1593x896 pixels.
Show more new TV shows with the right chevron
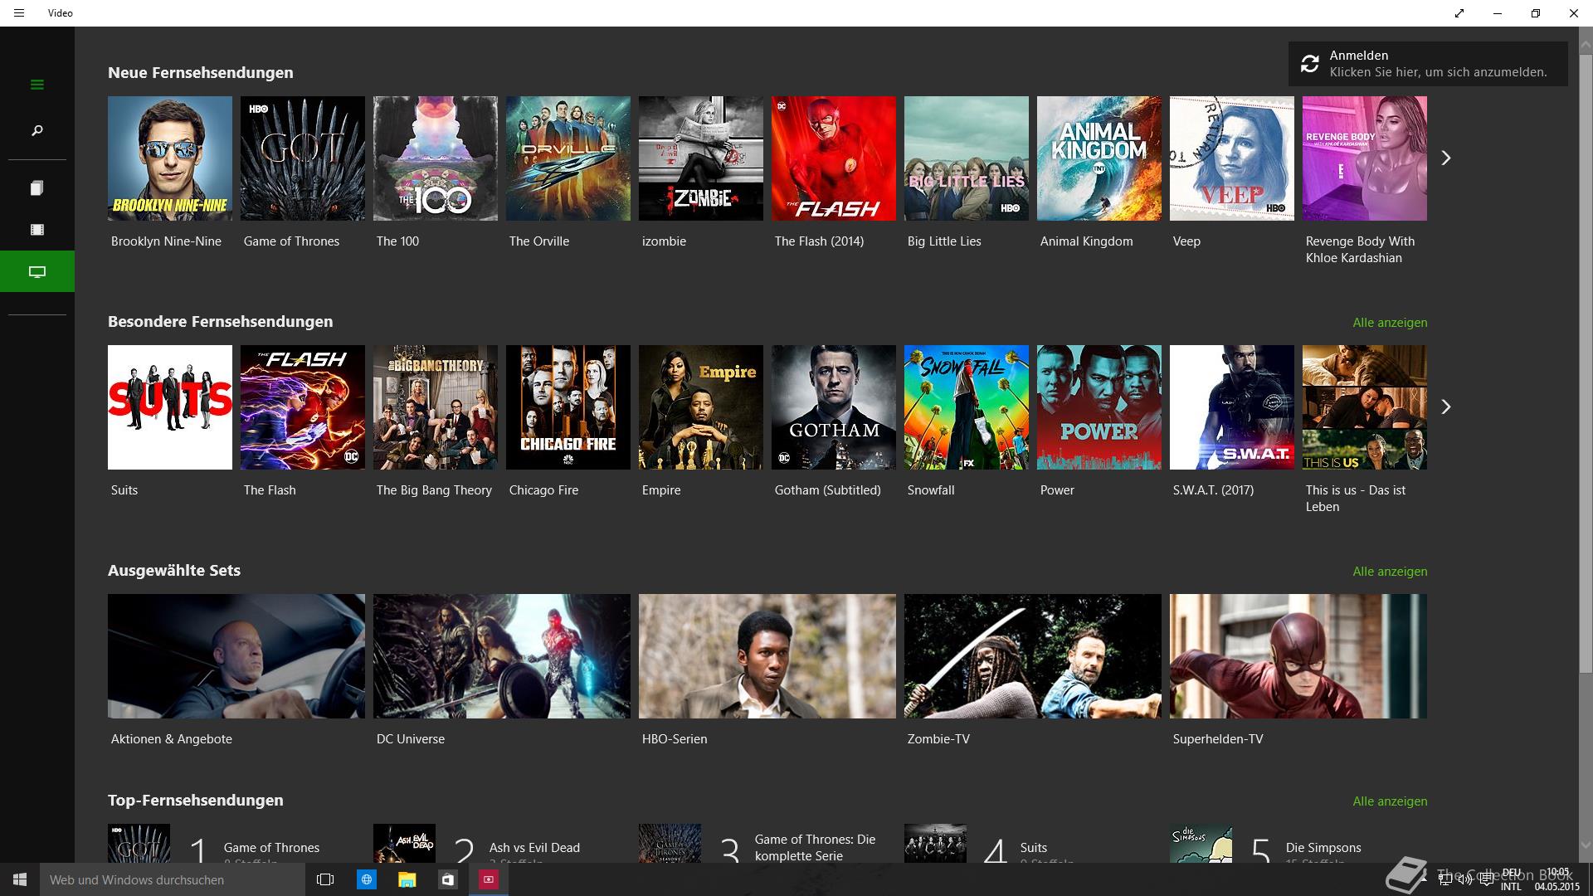point(1446,158)
